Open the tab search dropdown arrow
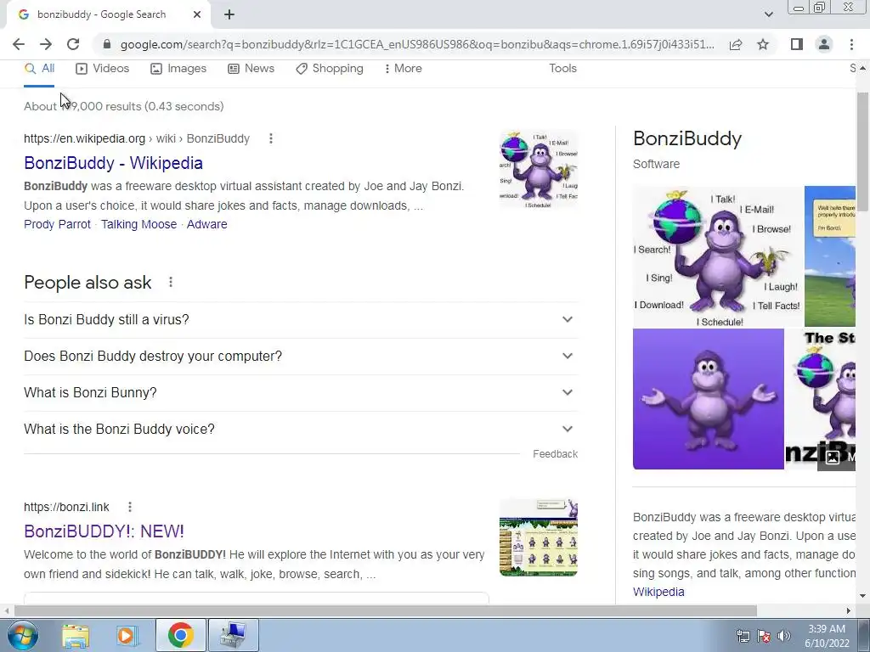 tap(768, 14)
